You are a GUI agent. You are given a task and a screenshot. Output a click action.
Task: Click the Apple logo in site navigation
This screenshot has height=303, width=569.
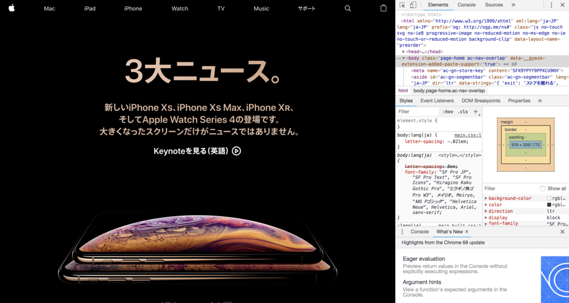[x=12, y=8]
